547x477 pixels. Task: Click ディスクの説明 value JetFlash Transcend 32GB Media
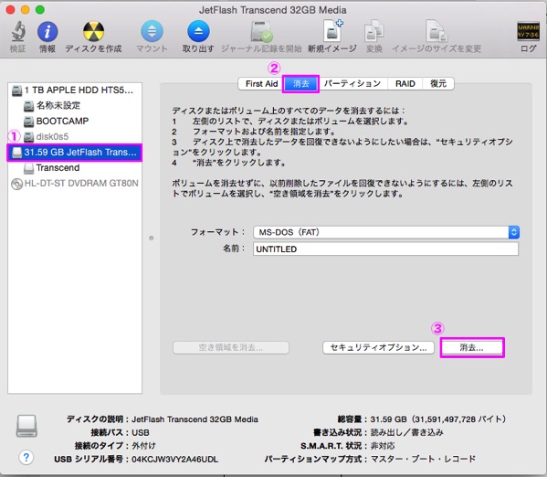click(x=195, y=419)
